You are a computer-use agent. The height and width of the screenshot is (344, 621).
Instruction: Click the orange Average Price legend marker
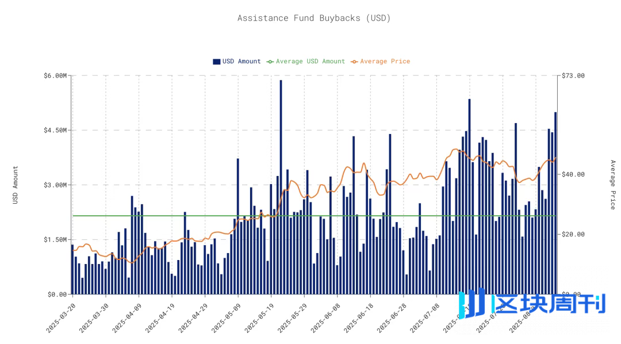tap(354, 62)
